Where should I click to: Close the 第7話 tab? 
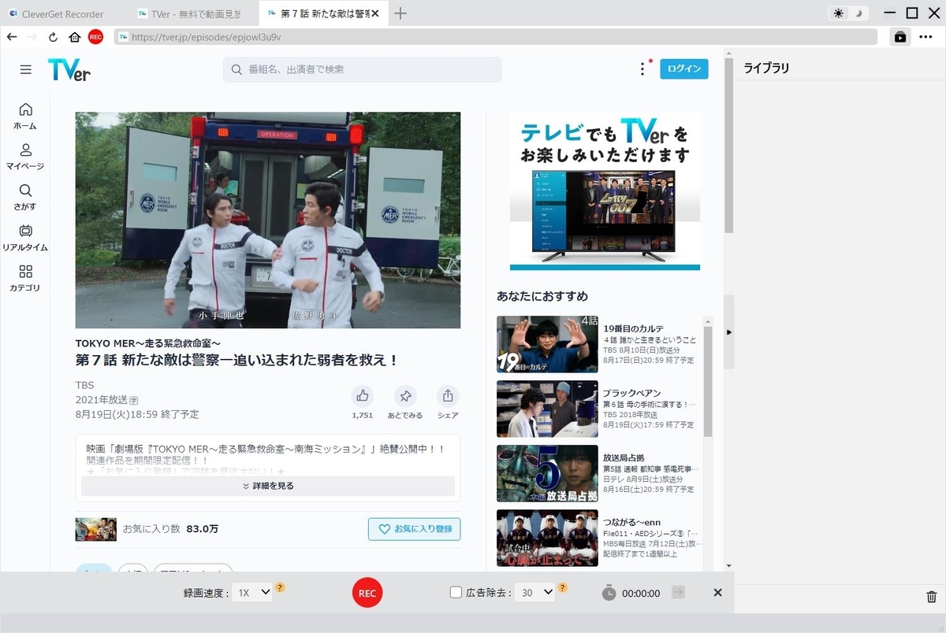(x=374, y=13)
